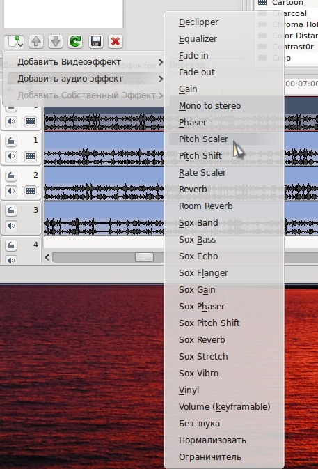This screenshot has width=318, height=469.
Task: Choose Rate Scaler effect
Action: pos(224,173)
